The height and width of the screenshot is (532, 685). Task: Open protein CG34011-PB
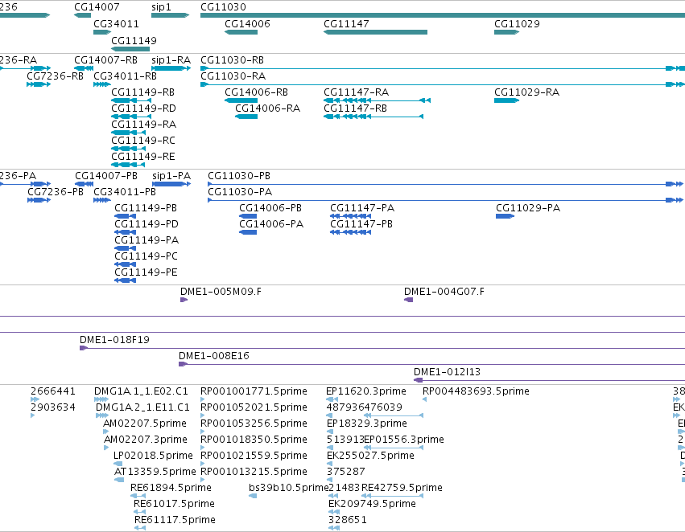pos(125,192)
